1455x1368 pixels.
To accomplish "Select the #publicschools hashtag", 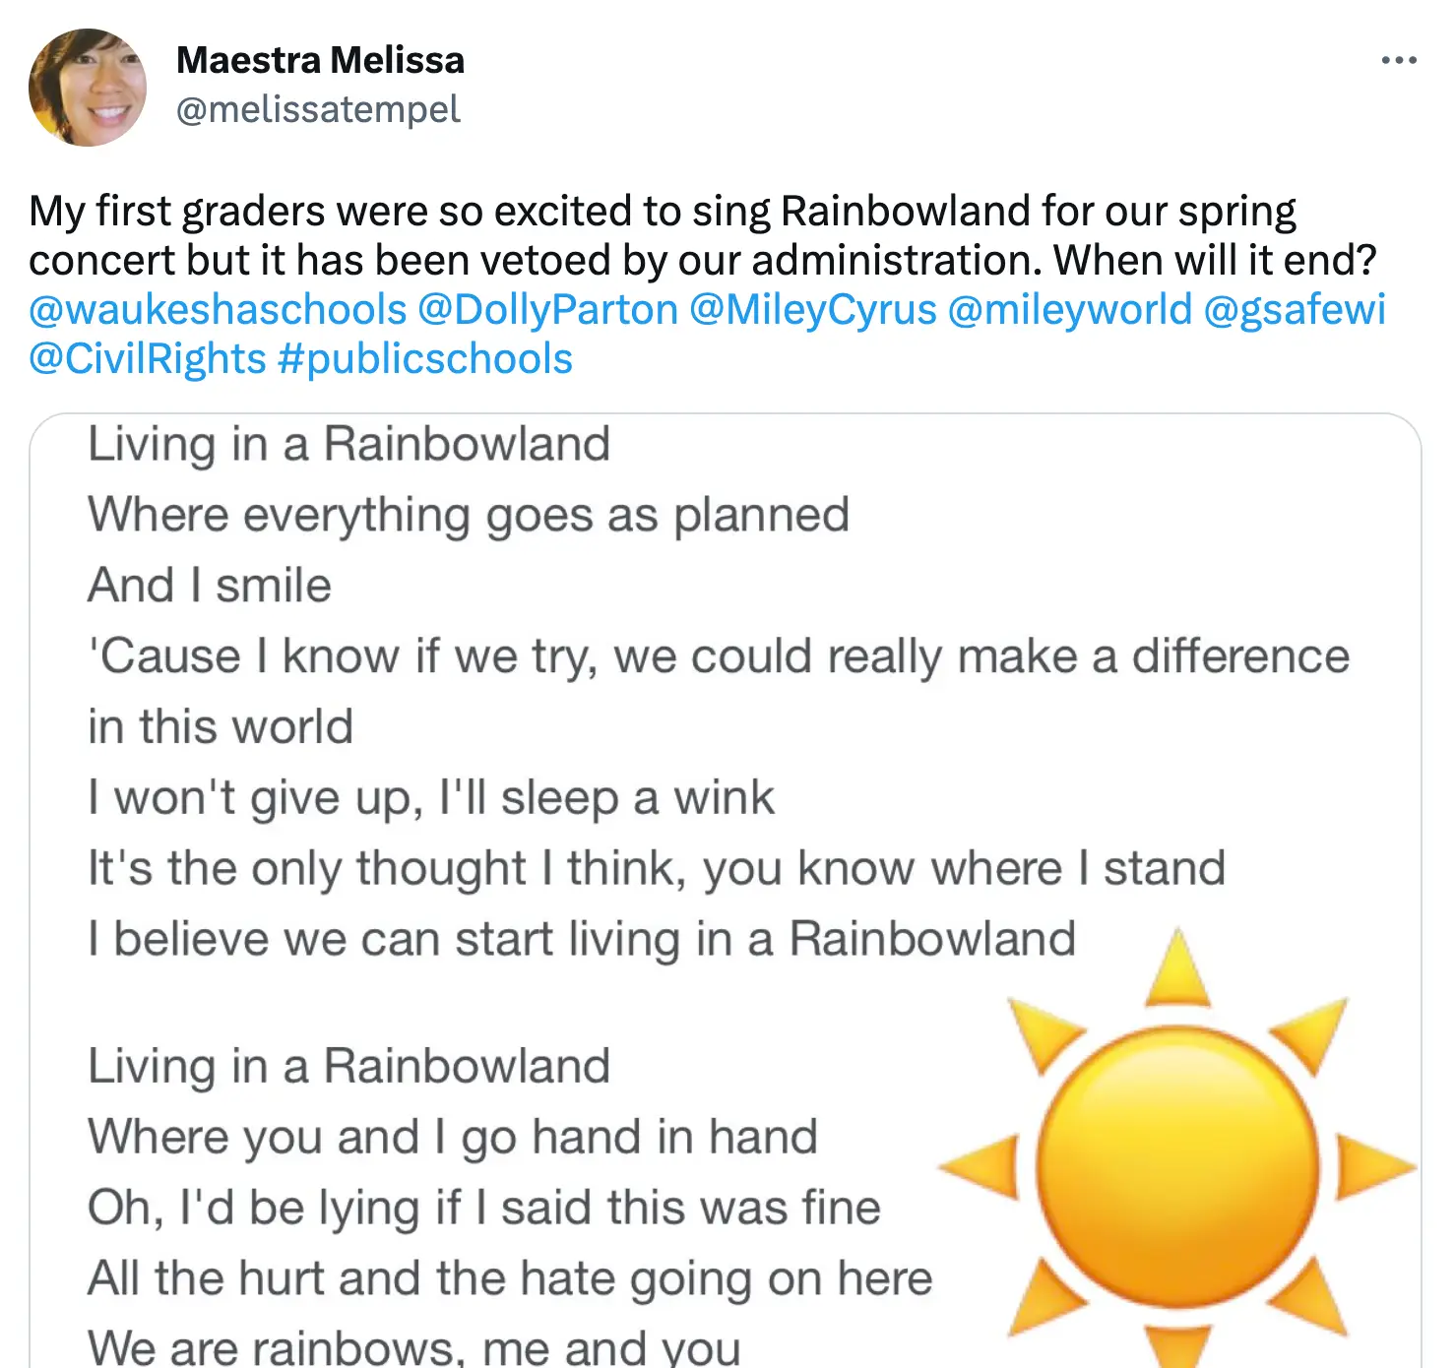I will [x=425, y=359].
